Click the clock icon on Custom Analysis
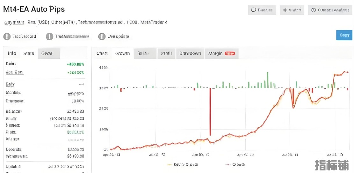 coord(314,10)
